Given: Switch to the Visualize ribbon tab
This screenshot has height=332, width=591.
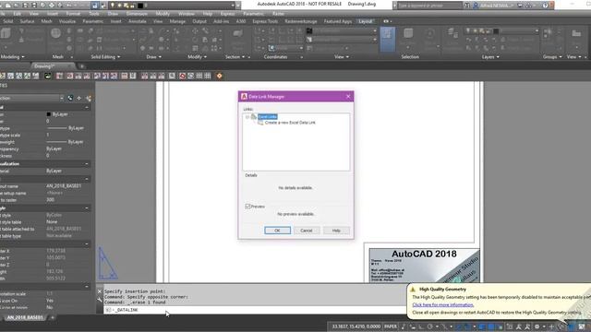Looking at the screenshot, I should [x=67, y=21].
